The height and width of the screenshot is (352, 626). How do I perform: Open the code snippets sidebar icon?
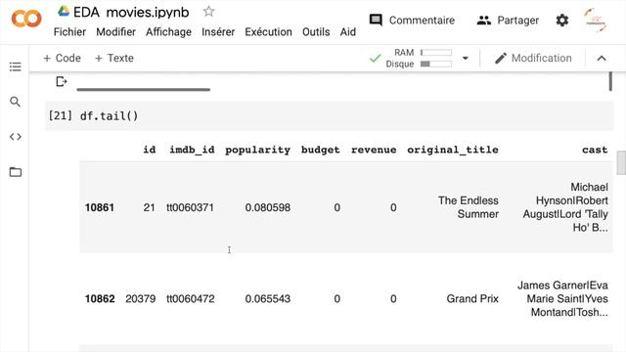point(16,137)
